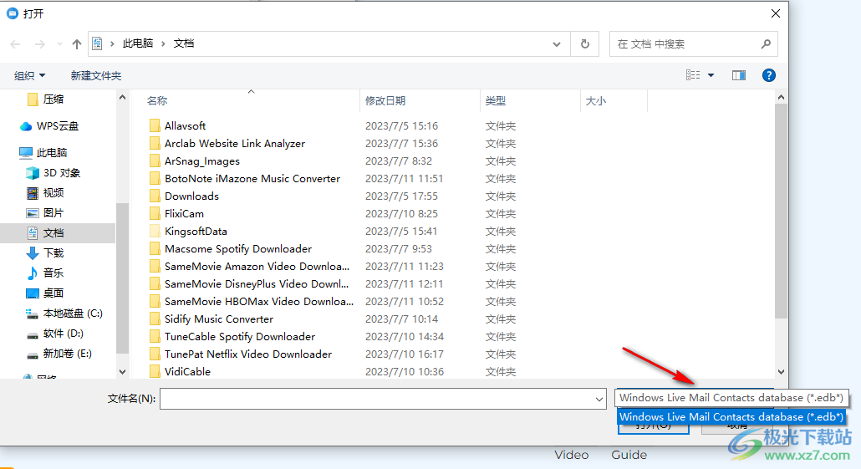Select TuneCable Spotify Downloader folder

click(239, 337)
